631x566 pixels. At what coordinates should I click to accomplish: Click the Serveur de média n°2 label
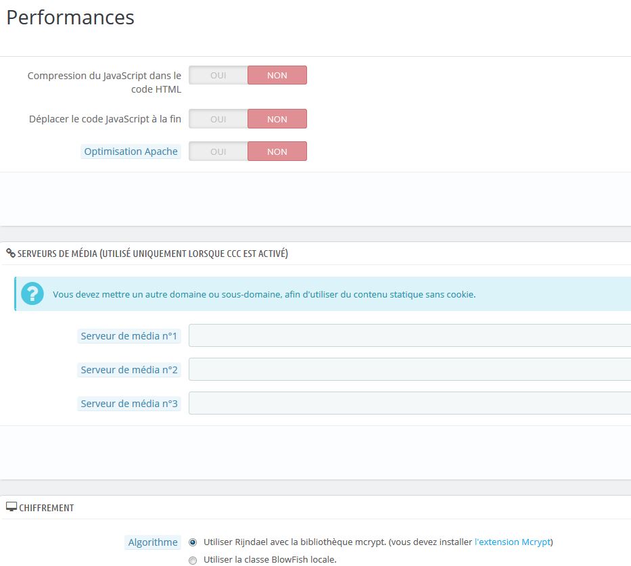pos(128,370)
